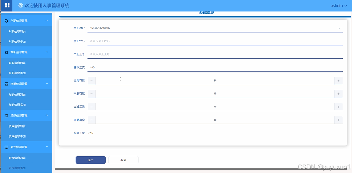Click the 实得工资 label

(x=79, y=133)
